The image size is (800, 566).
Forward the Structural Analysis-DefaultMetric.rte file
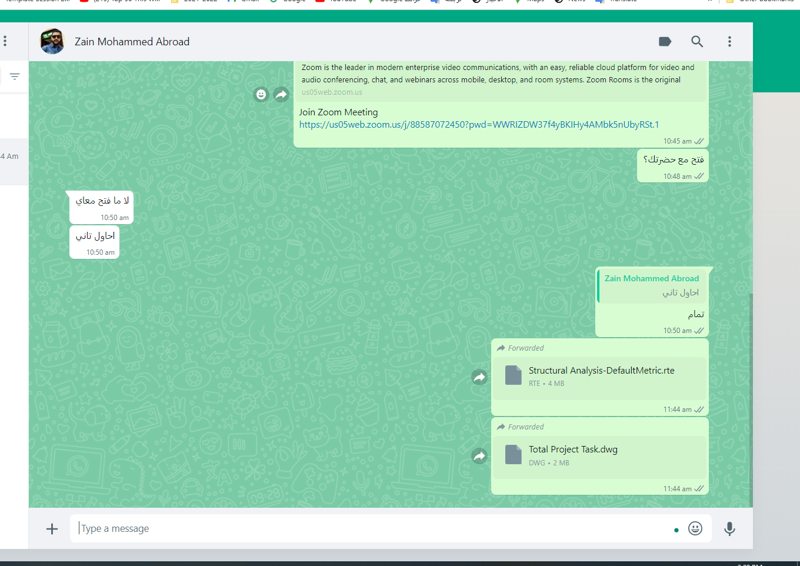479,377
